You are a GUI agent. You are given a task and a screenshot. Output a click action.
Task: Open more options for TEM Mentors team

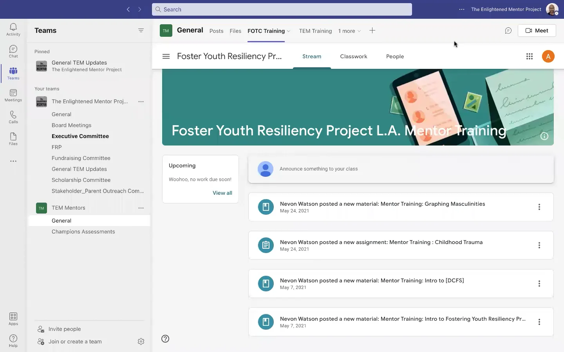coord(141,208)
